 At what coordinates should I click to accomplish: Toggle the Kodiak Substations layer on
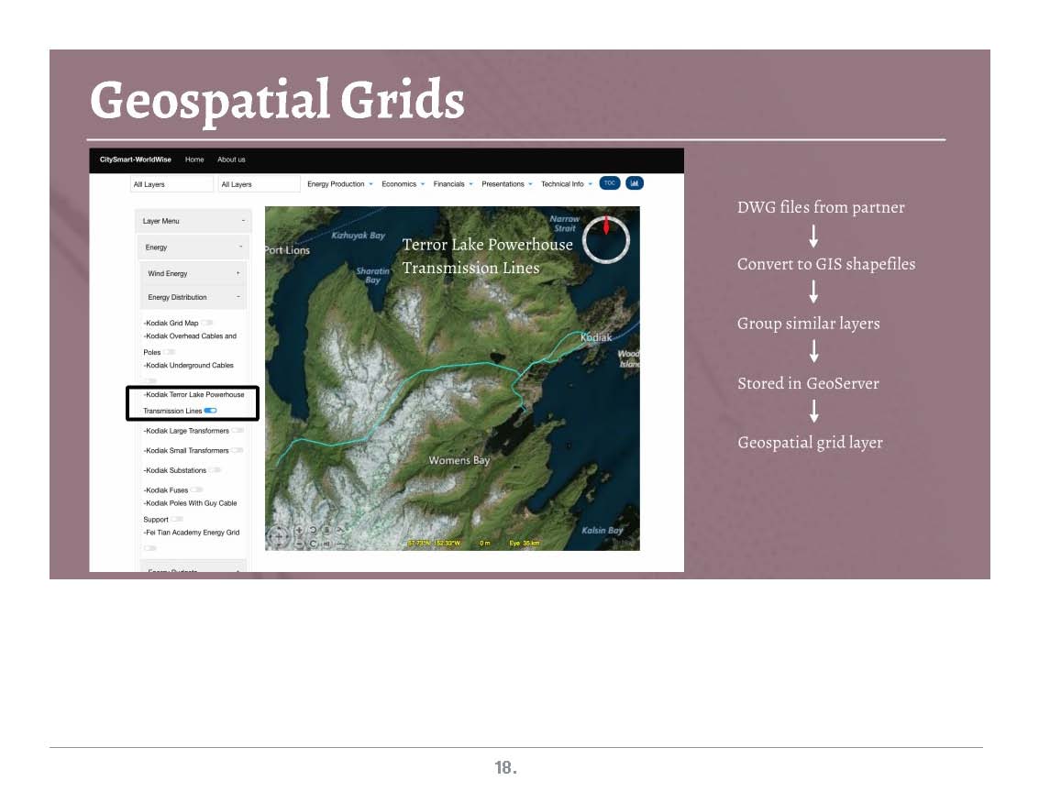click(215, 469)
